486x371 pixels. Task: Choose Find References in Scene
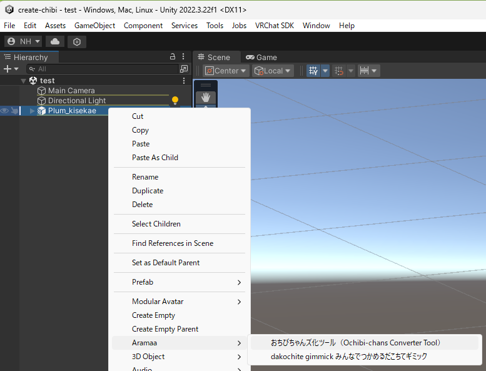coord(180,243)
